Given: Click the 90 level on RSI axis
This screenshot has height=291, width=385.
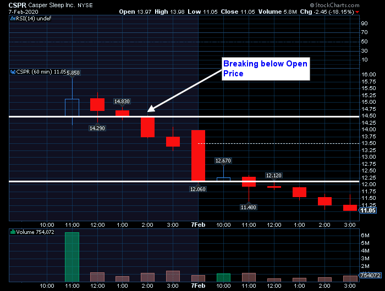Looking at the screenshot, I should (364, 23).
